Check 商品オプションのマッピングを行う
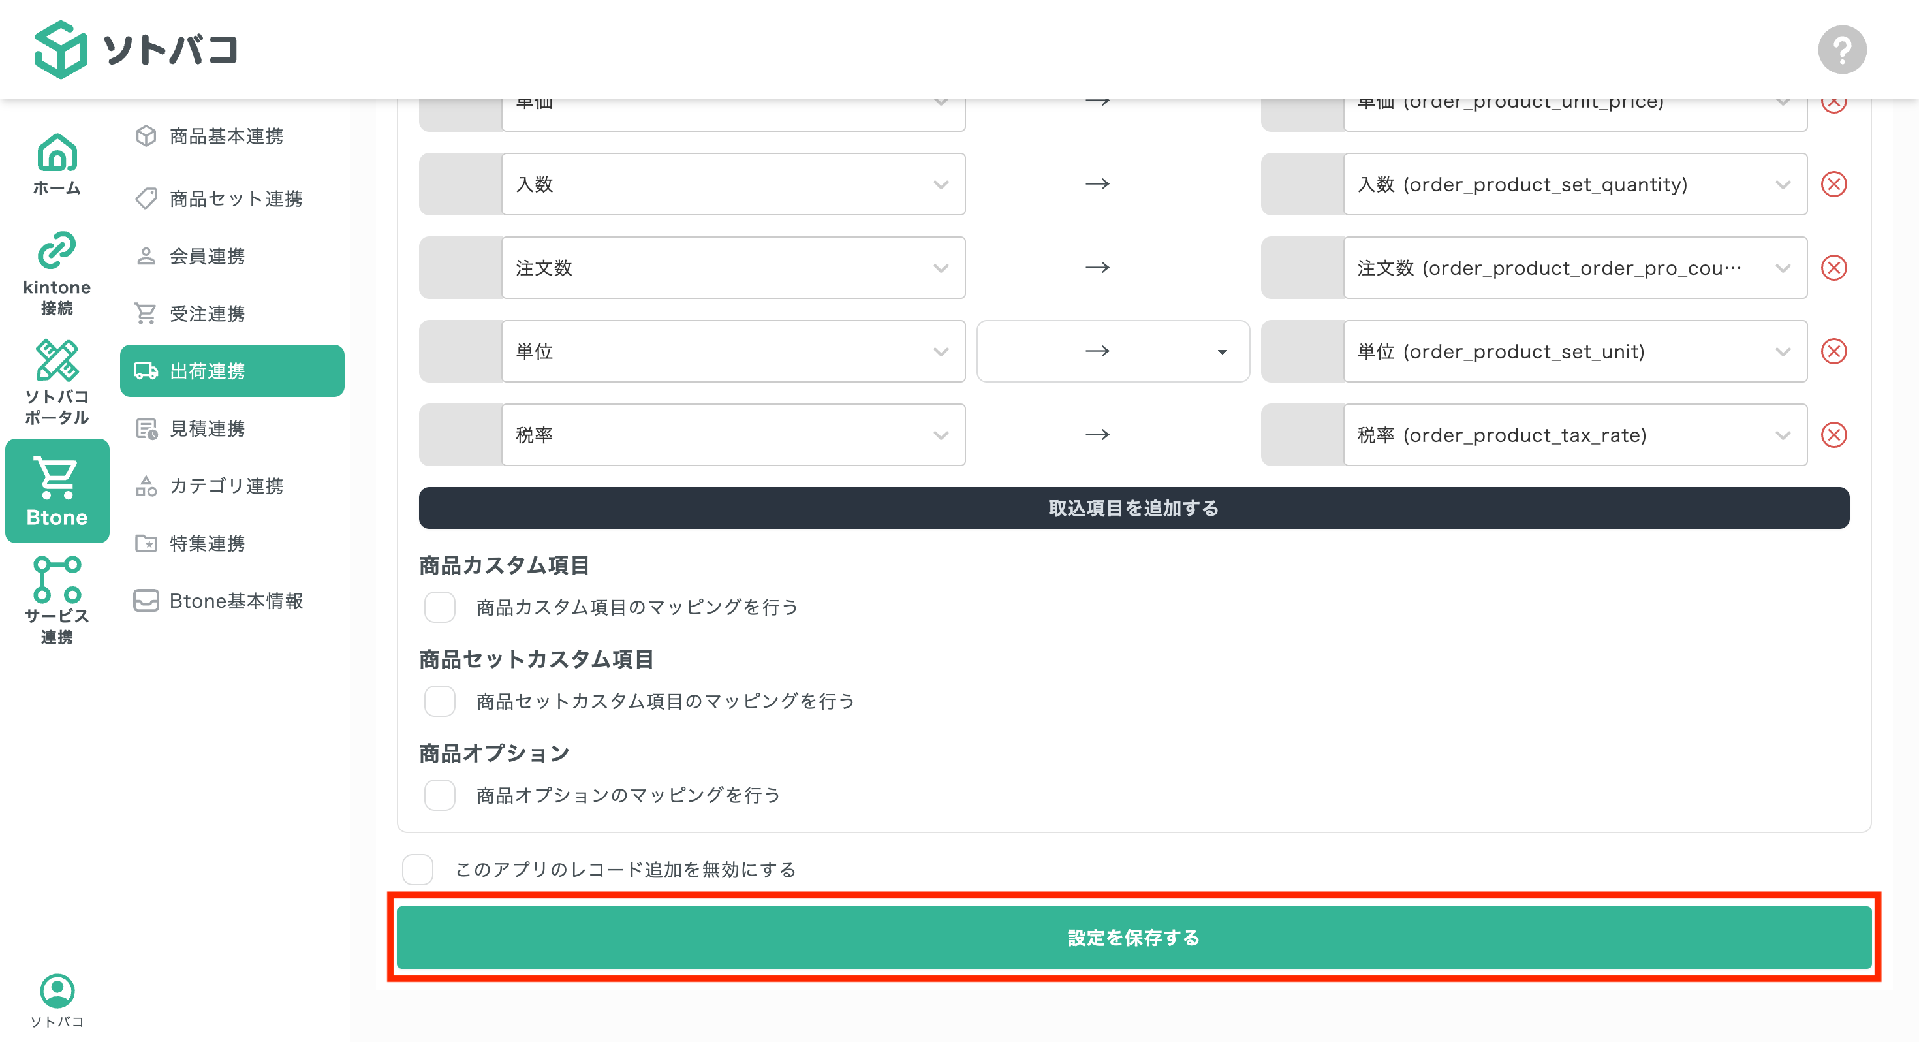Viewport: 1919px width, 1042px height. click(x=439, y=795)
